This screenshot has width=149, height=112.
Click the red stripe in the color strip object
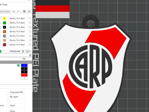click(52, 9)
